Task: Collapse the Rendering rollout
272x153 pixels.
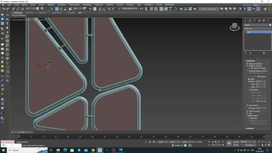Action: [250, 61]
